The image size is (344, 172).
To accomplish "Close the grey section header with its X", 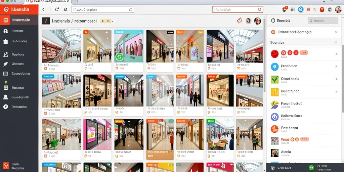I will tap(336, 42).
